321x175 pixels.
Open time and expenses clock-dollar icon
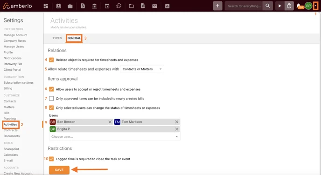(119, 6)
